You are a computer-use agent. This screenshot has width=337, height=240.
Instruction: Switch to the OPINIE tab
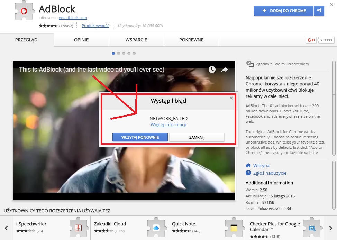coord(81,40)
